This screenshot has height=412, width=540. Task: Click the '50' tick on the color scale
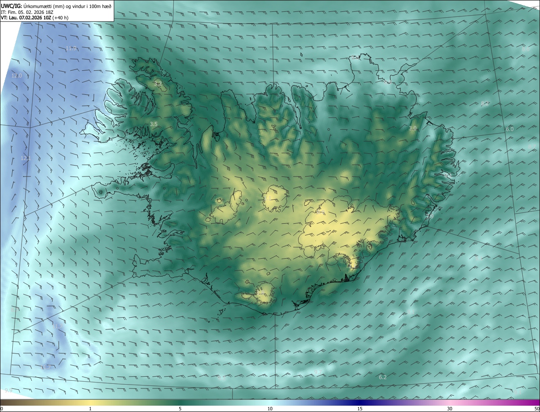pyautogui.click(x=537, y=409)
